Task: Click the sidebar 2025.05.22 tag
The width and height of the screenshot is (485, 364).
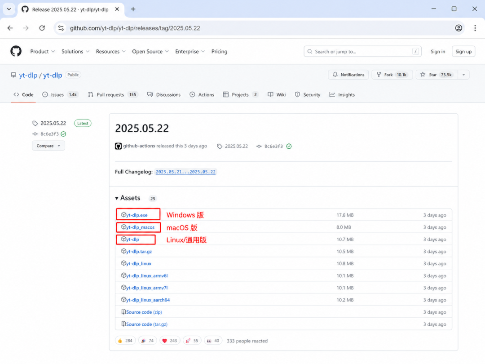Action: (53, 123)
